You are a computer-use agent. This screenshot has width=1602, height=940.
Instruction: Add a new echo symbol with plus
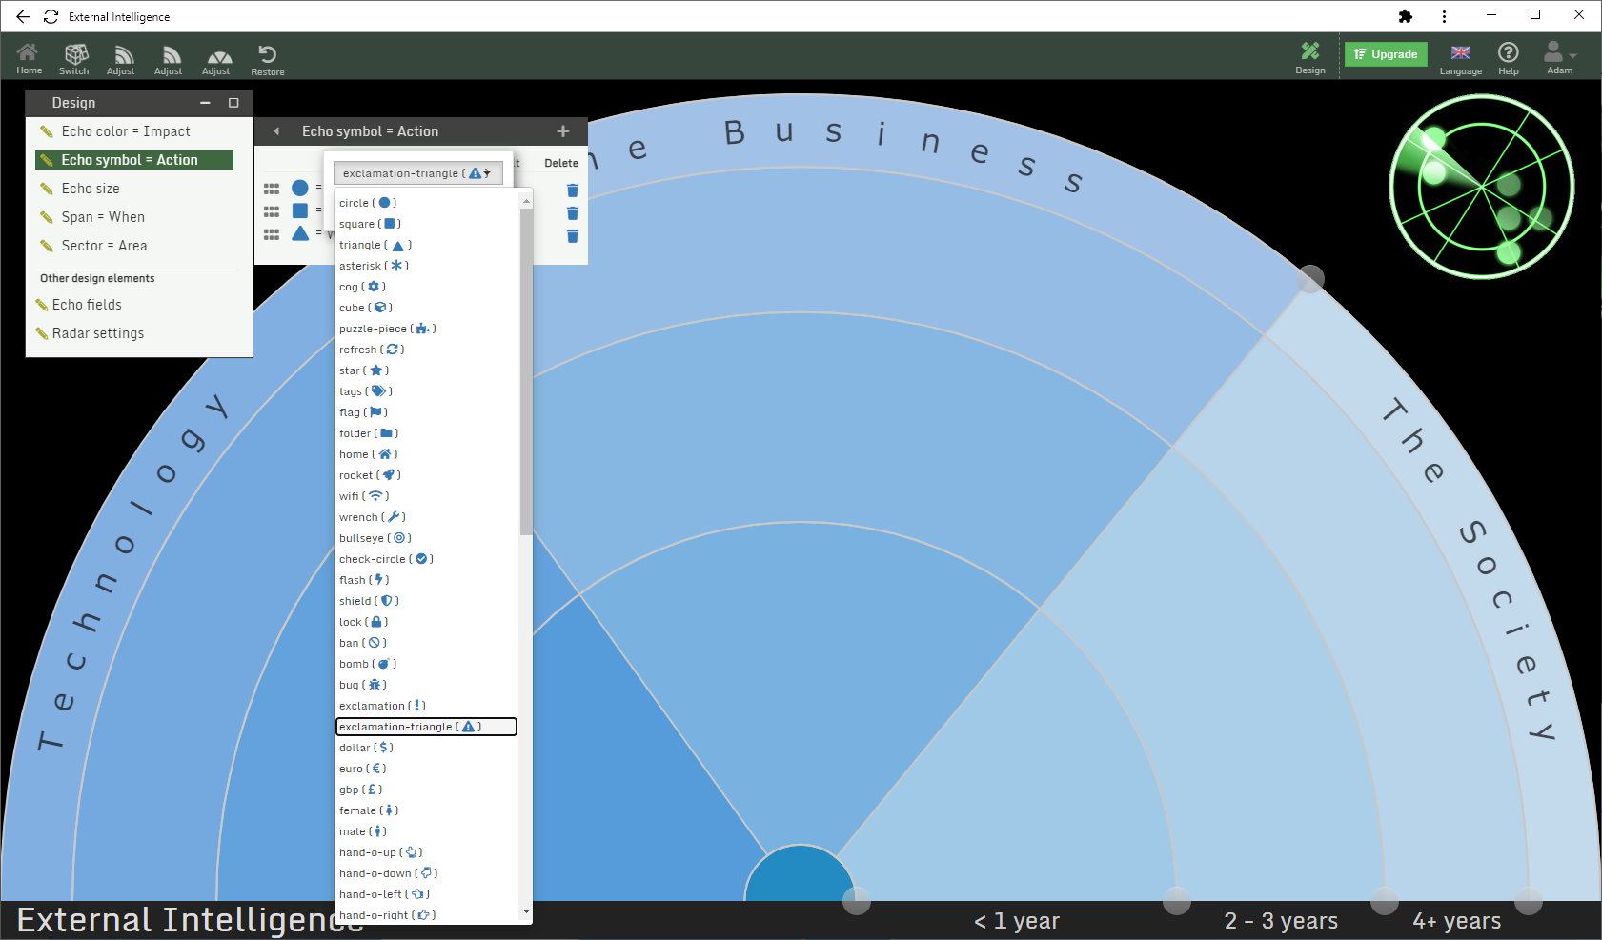[x=563, y=131]
